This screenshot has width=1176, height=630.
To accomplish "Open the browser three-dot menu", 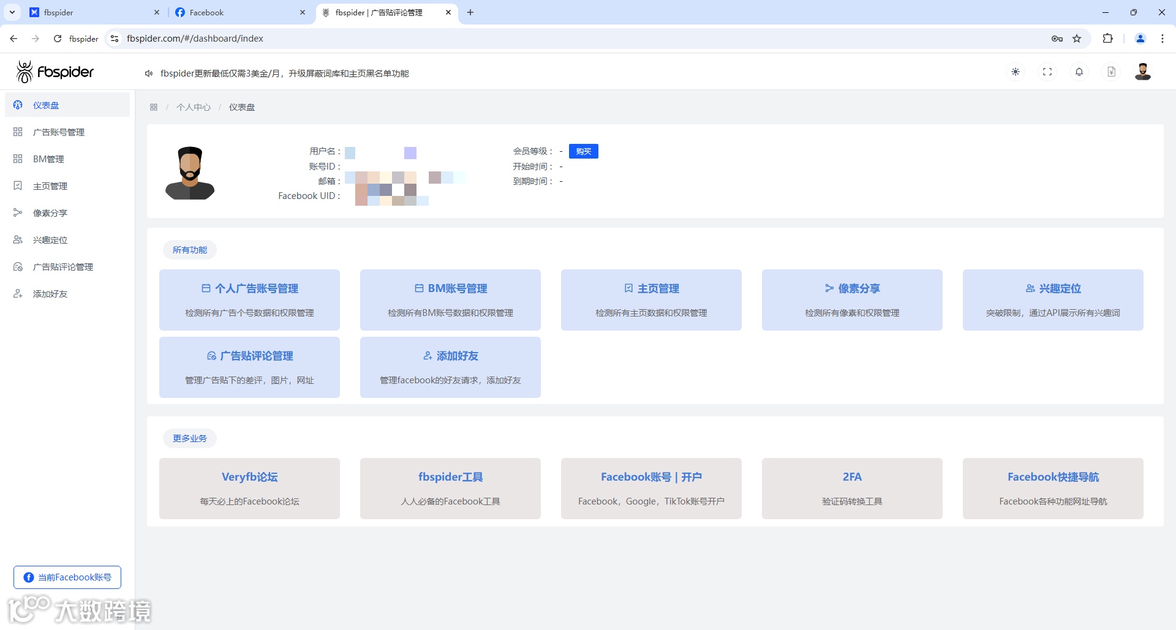I will pyautogui.click(x=1163, y=39).
